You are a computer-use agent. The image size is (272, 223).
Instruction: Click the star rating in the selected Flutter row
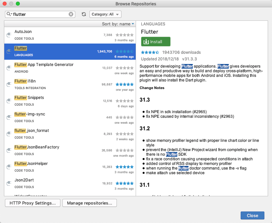tap(124, 51)
